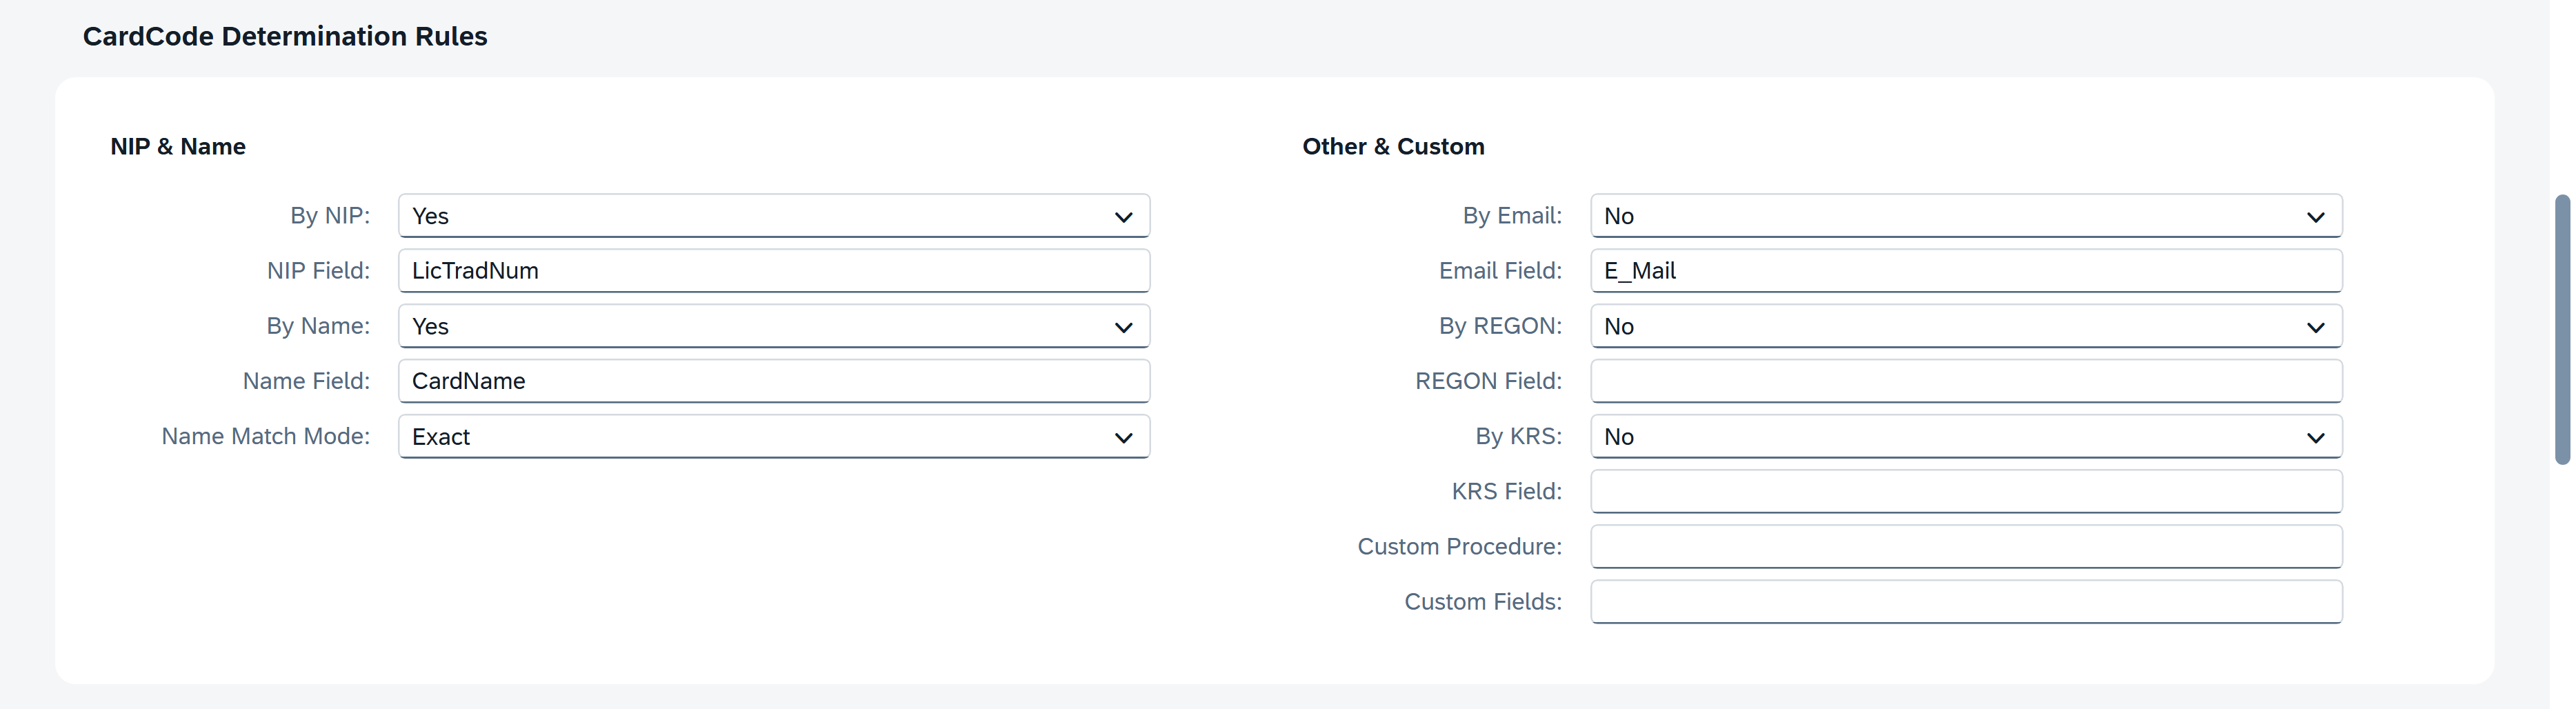2576x709 pixels.
Task: Focus the Custom Fields input box
Action: tap(1966, 602)
